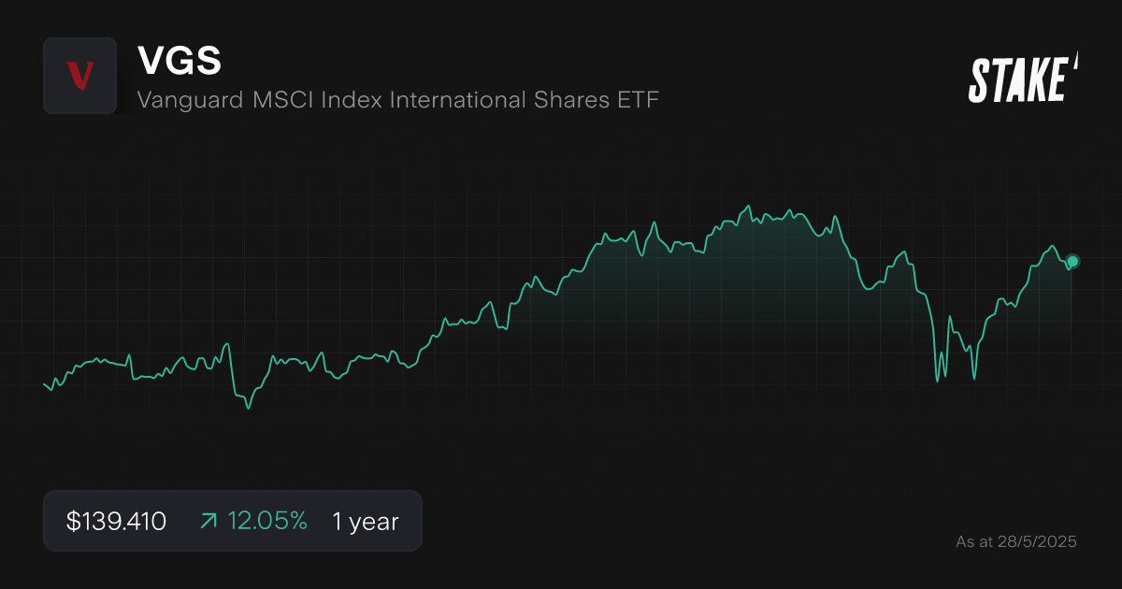Click the VGS ticker heading
The image size is (1122, 589).
point(180,60)
